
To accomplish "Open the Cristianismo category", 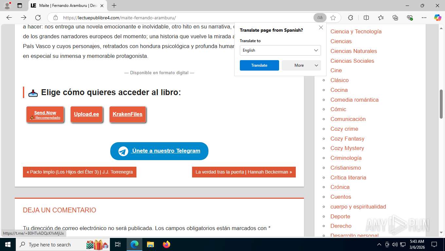I will coord(346,168).
